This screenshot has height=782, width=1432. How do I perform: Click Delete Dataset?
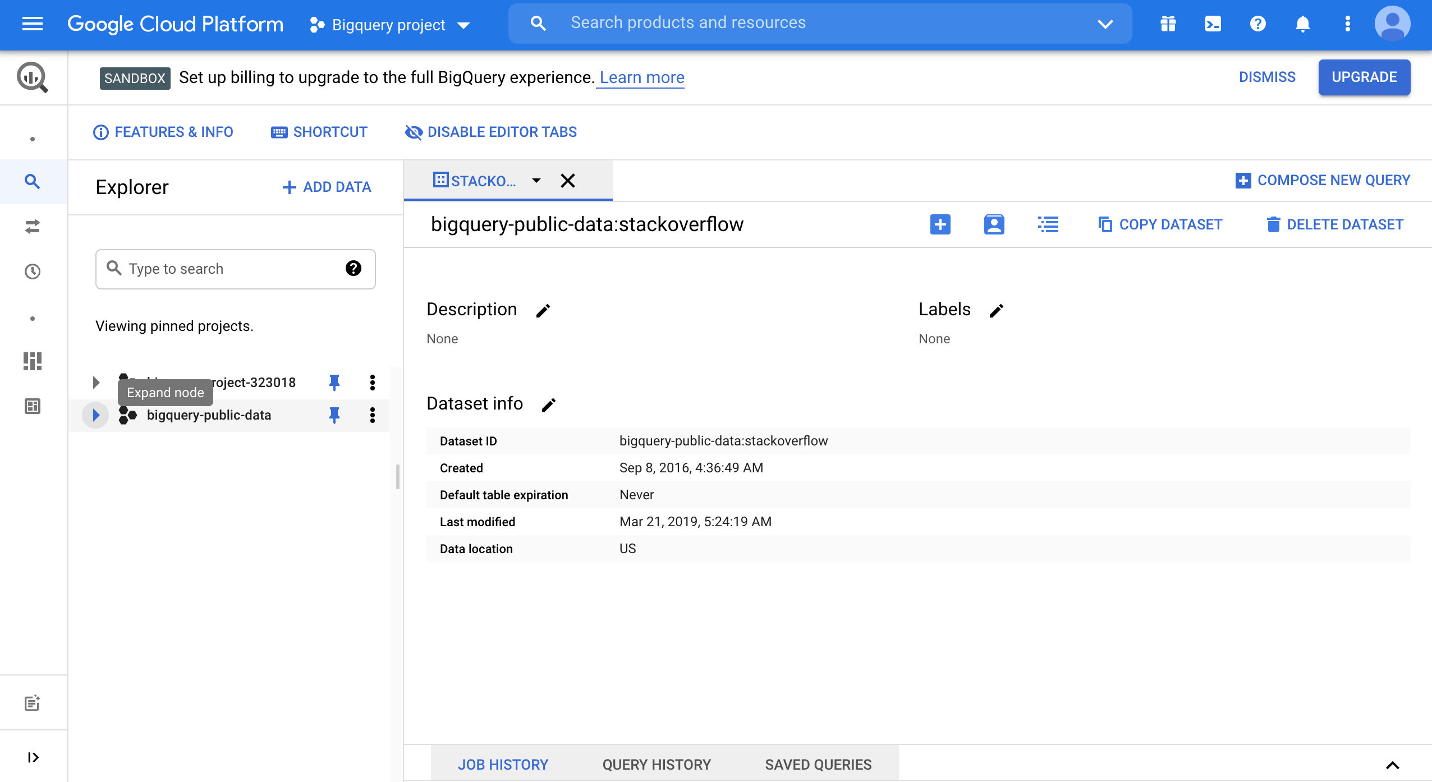point(1334,224)
